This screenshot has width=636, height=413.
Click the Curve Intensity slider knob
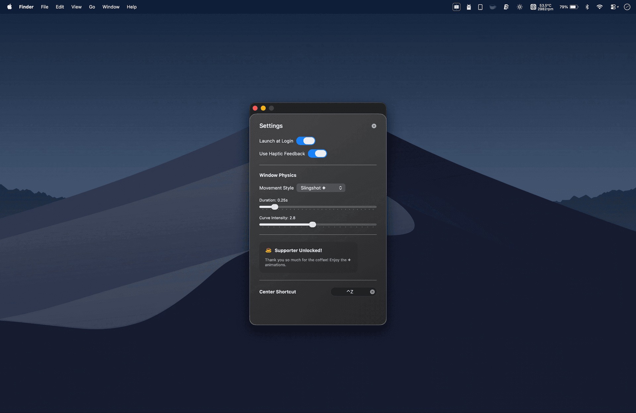coord(312,225)
